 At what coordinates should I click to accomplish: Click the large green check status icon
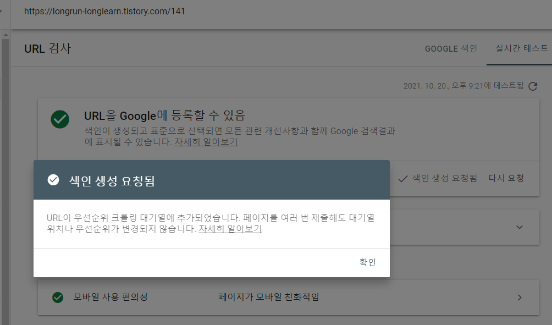coord(60,119)
